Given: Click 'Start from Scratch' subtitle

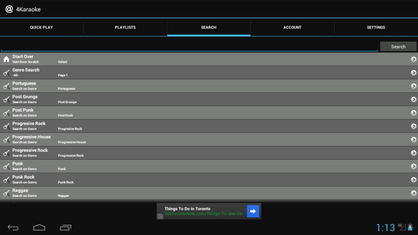Looking at the screenshot, I should (26, 62).
